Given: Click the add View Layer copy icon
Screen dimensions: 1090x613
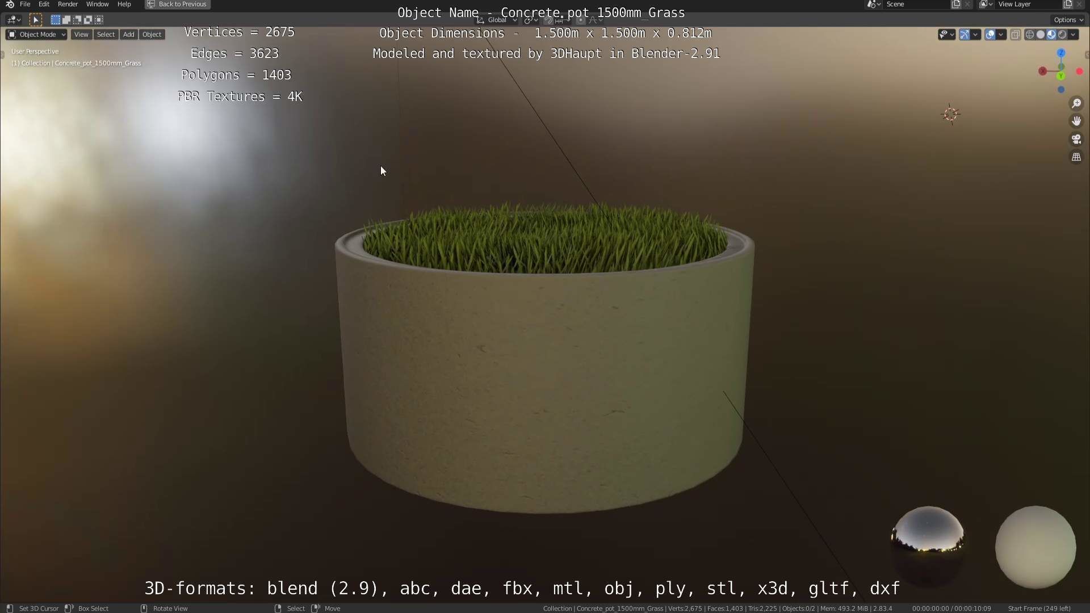Looking at the screenshot, I should pos(1068,4).
